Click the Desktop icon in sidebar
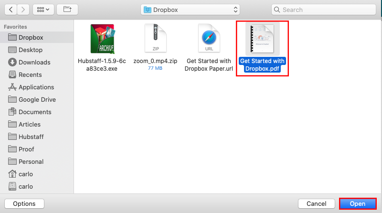The height and width of the screenshot is (213, 382). click(12, 50)
